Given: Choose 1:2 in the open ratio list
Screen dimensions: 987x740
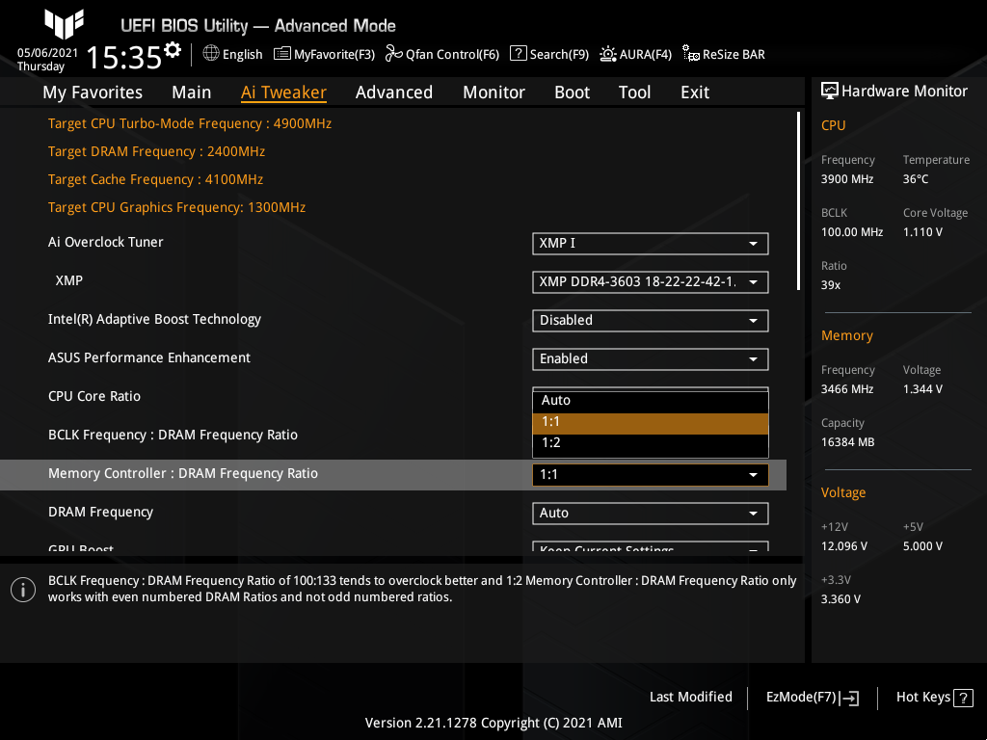Looking at the screenshot, I should click(651, 443).
